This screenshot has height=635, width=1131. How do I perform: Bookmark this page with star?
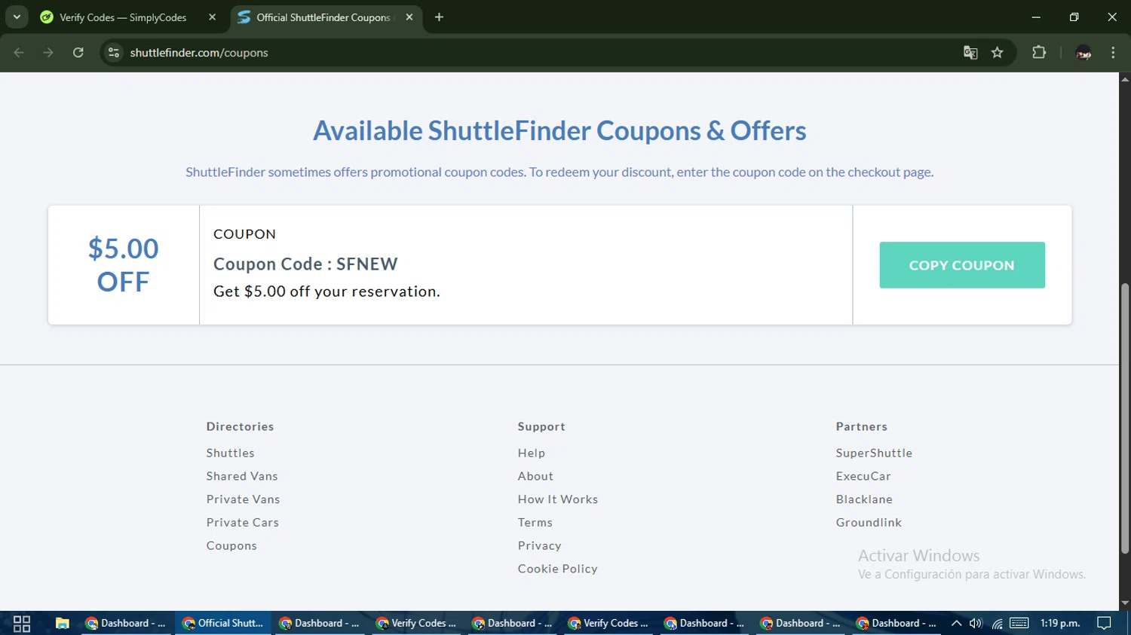coord(998,53)
